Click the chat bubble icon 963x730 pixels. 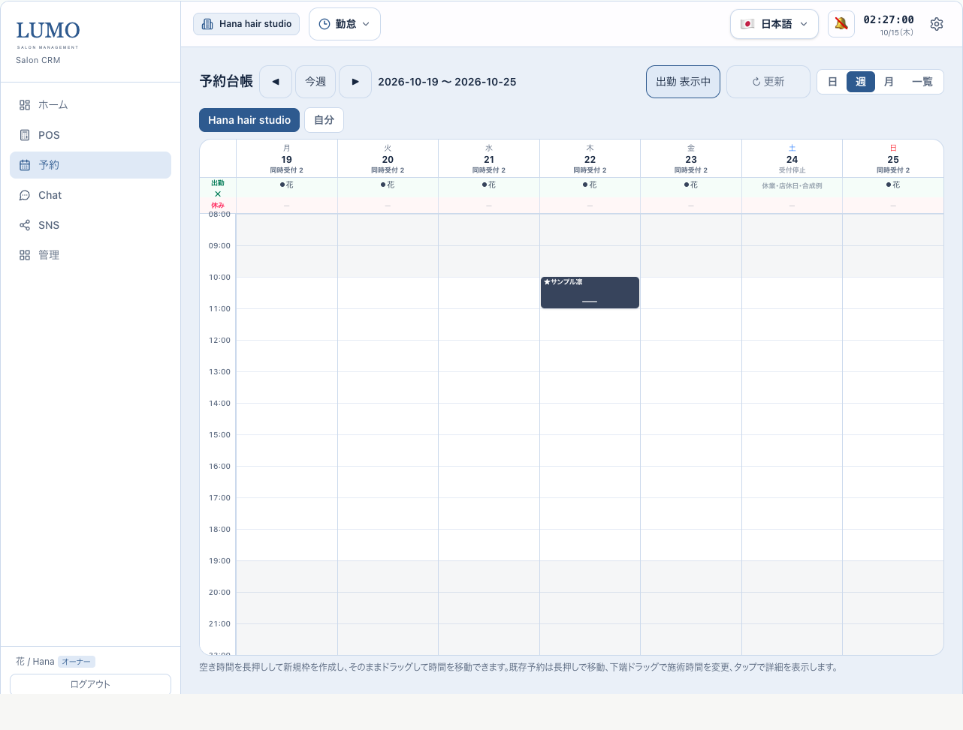coord(25,195)
